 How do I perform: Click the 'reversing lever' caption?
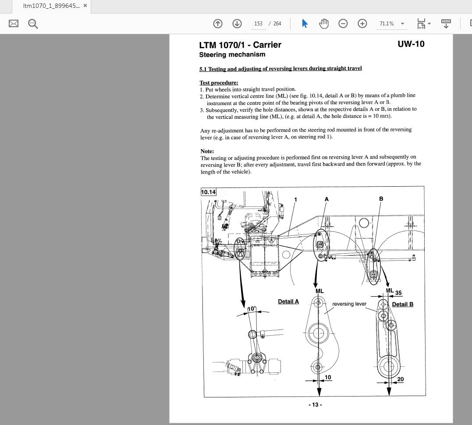tap(349, 304)
